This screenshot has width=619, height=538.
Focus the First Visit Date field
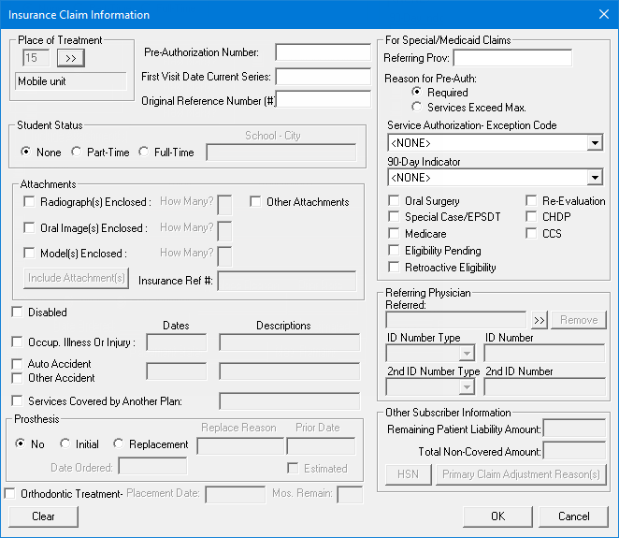323,77
